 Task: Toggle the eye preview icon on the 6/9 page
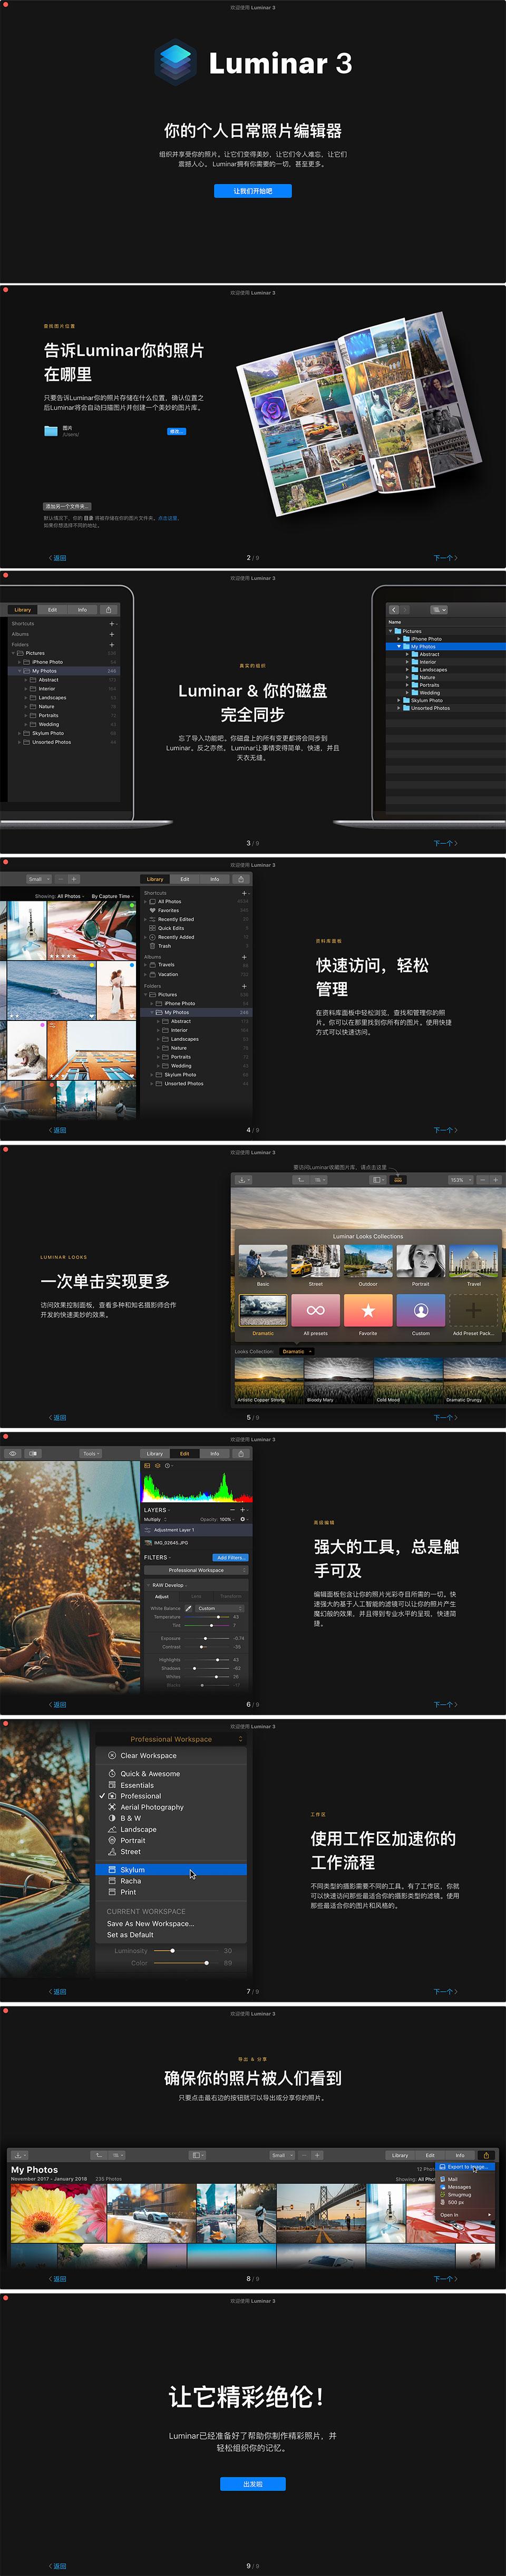click(x=12, y=1453)
